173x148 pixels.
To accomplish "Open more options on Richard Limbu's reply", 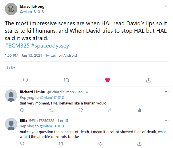I will coord(167,92).
